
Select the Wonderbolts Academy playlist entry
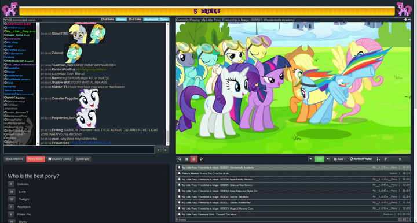293,168
